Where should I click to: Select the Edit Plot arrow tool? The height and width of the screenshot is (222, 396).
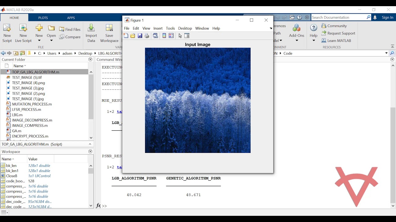coord(180,36)
